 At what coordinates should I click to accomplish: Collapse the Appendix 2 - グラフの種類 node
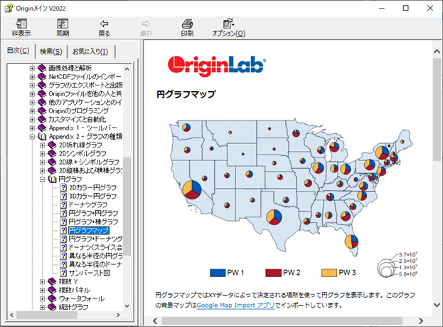(x=32, y=137)
